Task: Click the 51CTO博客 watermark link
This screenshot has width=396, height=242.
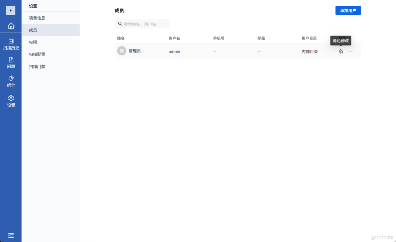Action: point(382,237)
